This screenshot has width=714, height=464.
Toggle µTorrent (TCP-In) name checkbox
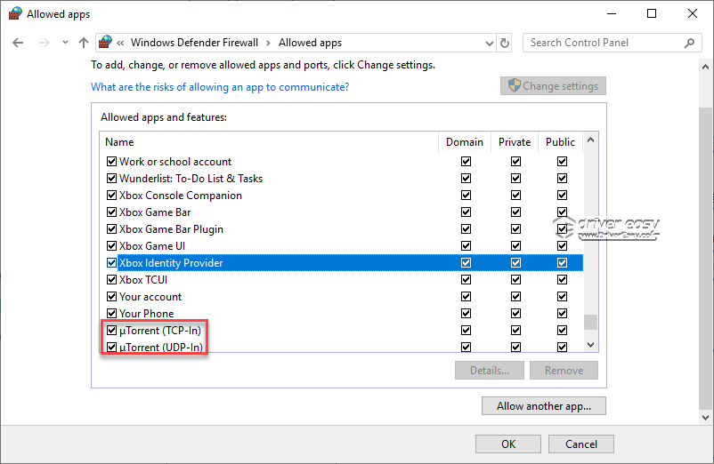coord(111,330)
